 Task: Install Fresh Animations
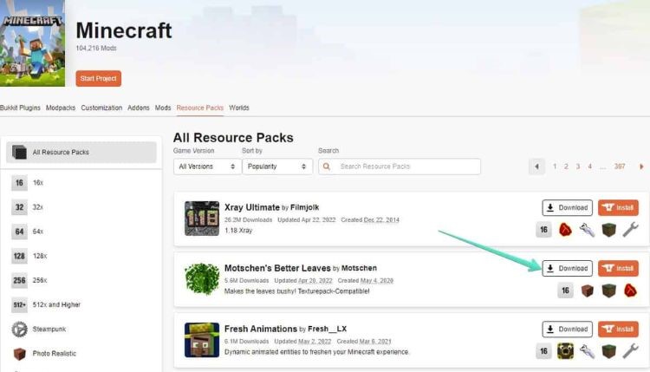[618, 330]
